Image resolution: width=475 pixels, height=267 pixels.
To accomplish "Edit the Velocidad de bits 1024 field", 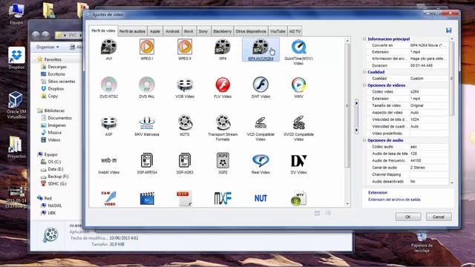I will 429,119.
